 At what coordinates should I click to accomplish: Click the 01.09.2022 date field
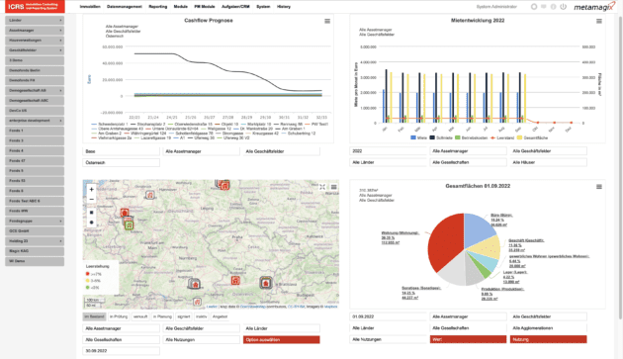pyautogui.click(x=389, y=316)
